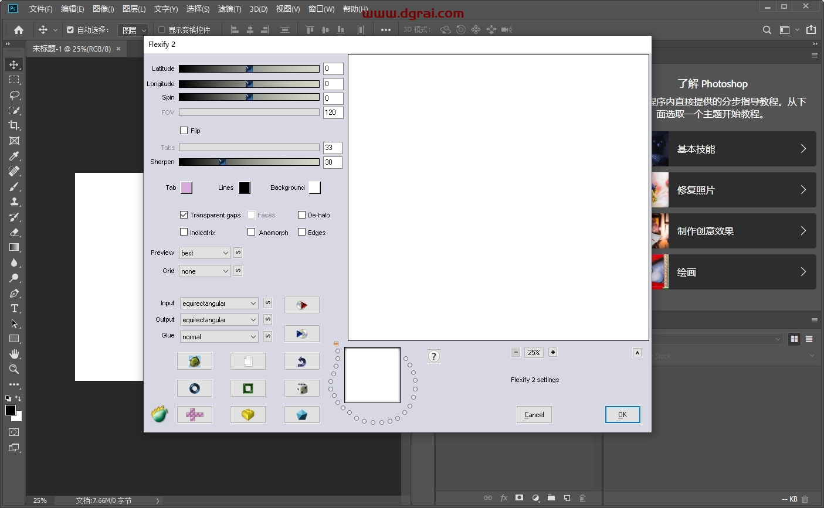This screenshot has height=508, width=824.
Task: Select the Lasso tool in toolbar
Action: tap(14, 95)
